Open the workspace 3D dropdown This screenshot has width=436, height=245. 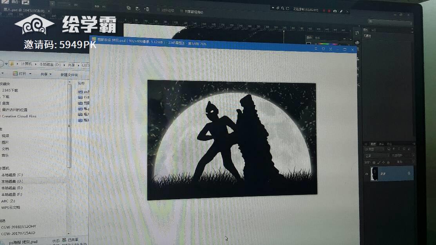[390, 22]
